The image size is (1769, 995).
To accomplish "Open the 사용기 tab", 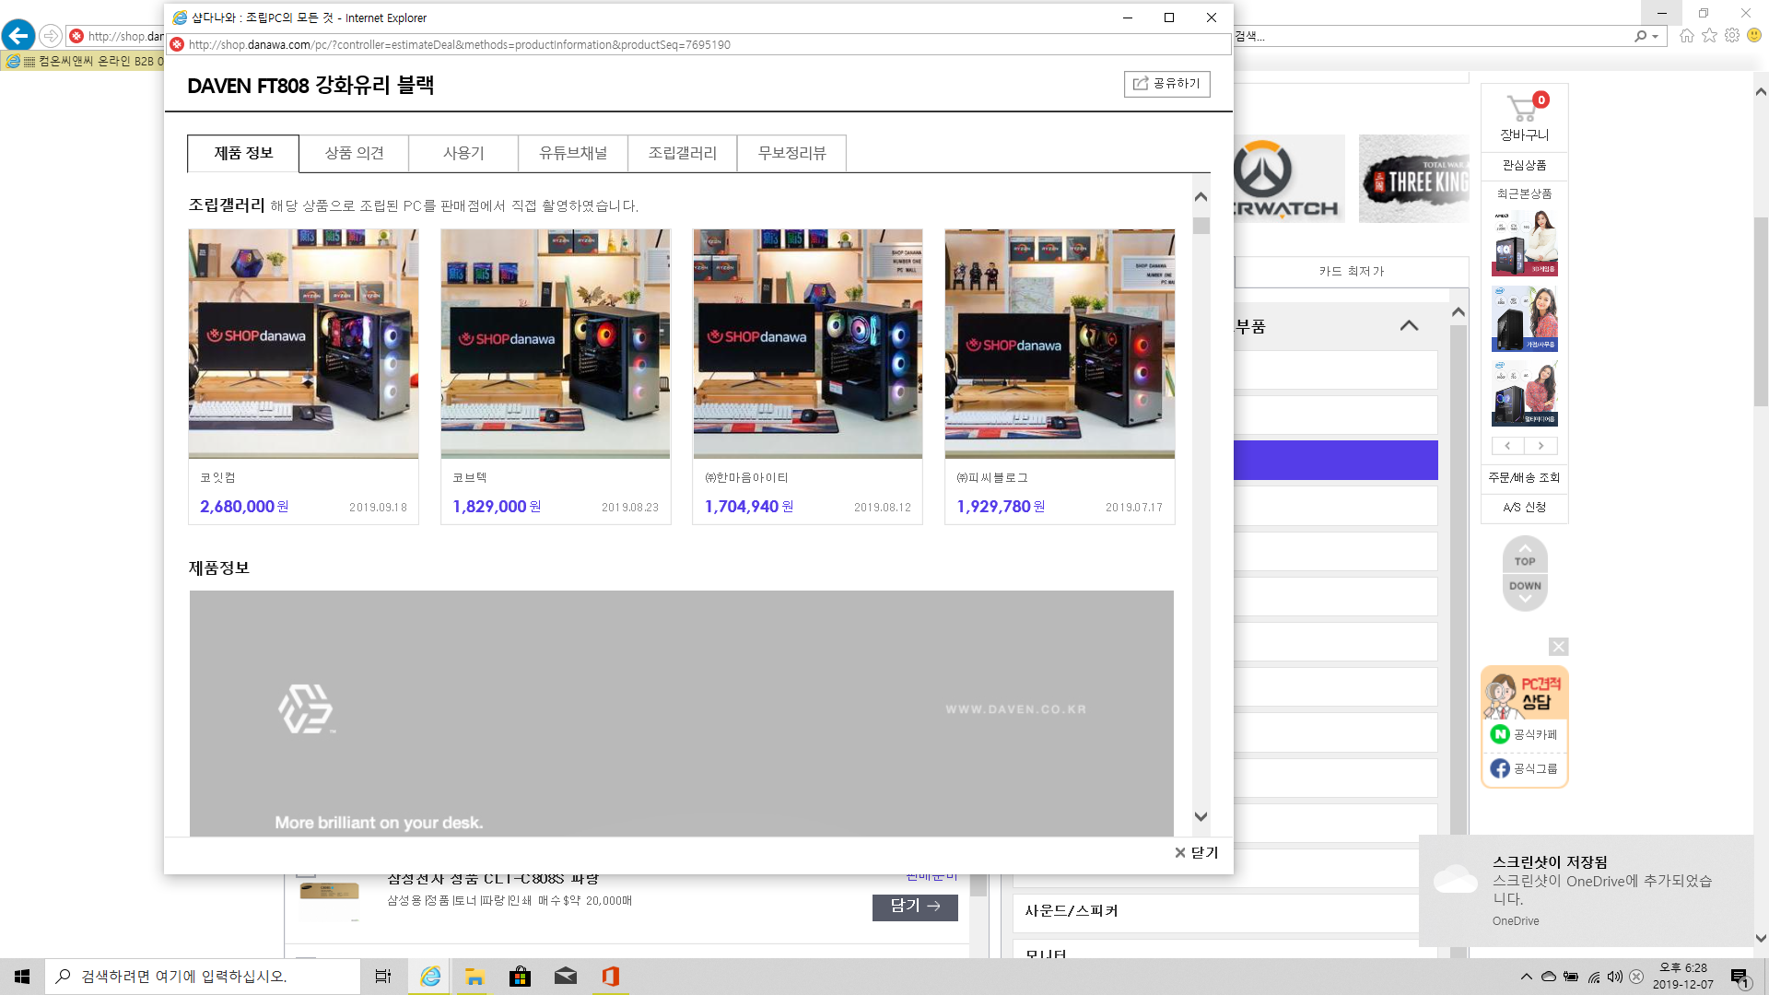I will (x=463, y=153).
